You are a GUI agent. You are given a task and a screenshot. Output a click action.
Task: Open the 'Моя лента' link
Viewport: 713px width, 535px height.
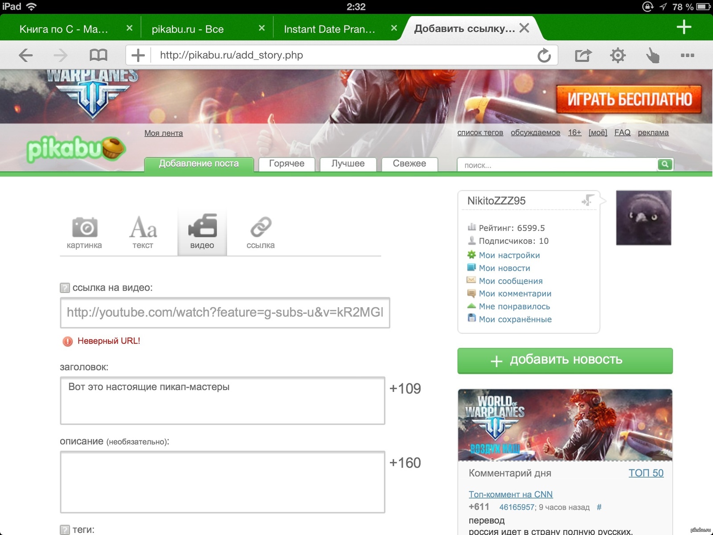tap(164, 133)
